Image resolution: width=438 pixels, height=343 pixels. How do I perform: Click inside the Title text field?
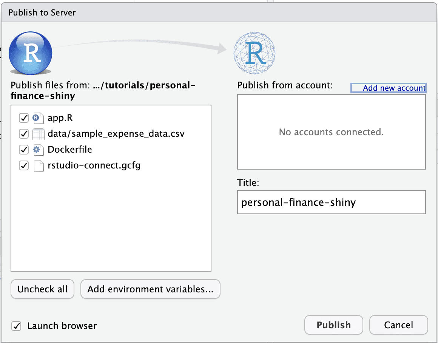click(x=331, y=202)
